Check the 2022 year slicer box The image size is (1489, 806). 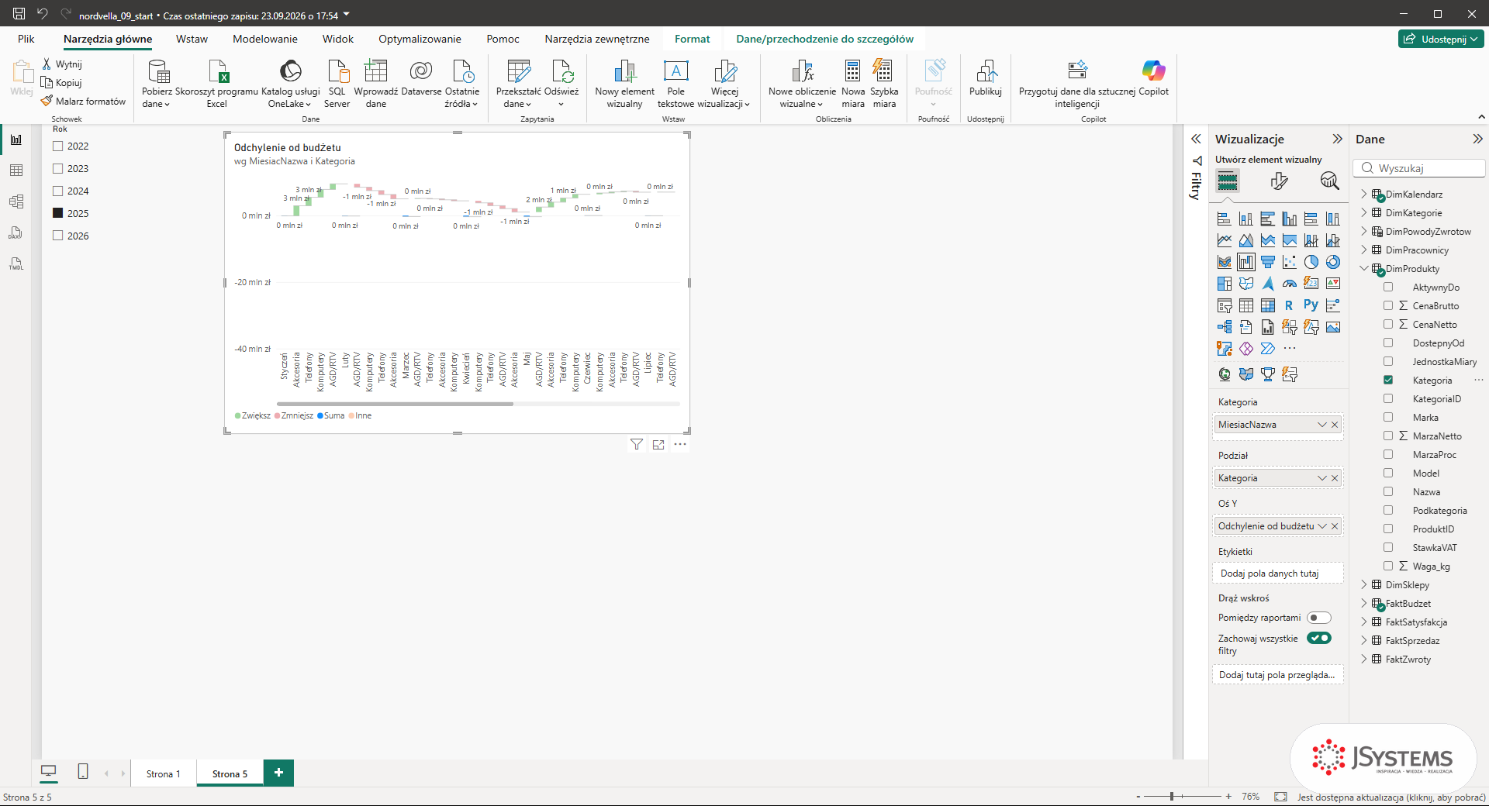click(57, 146)
